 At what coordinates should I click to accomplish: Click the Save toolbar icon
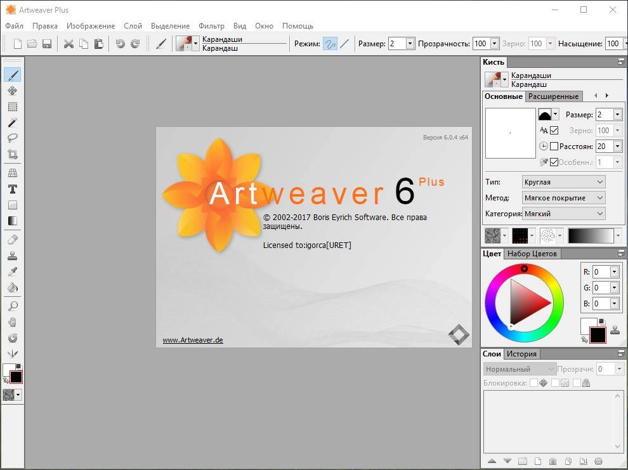pos(47,44)
